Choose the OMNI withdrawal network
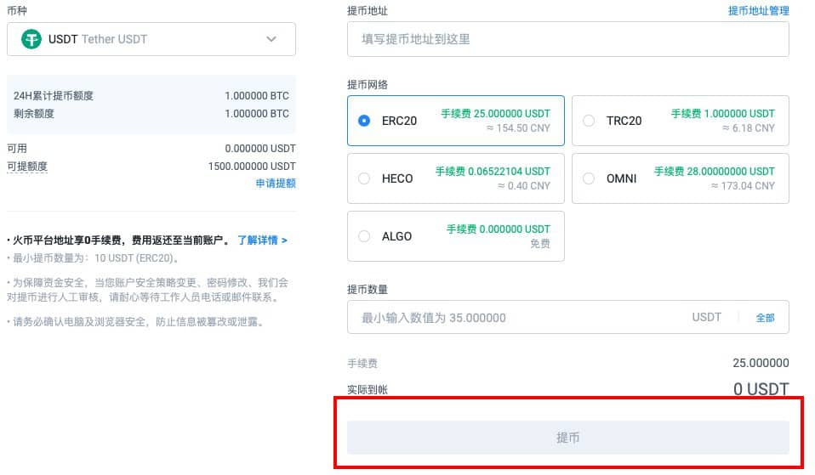Viewport: 815px width, 475px height. [681, 178]
